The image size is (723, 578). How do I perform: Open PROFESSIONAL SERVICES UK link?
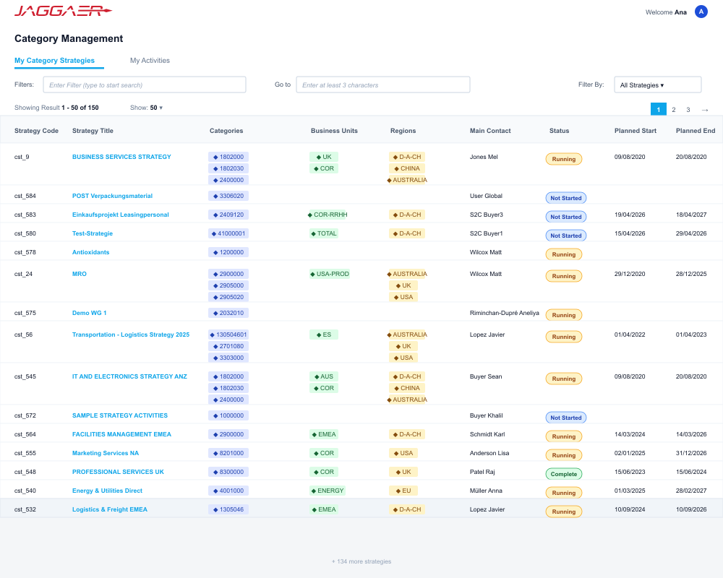pos(118,472)
